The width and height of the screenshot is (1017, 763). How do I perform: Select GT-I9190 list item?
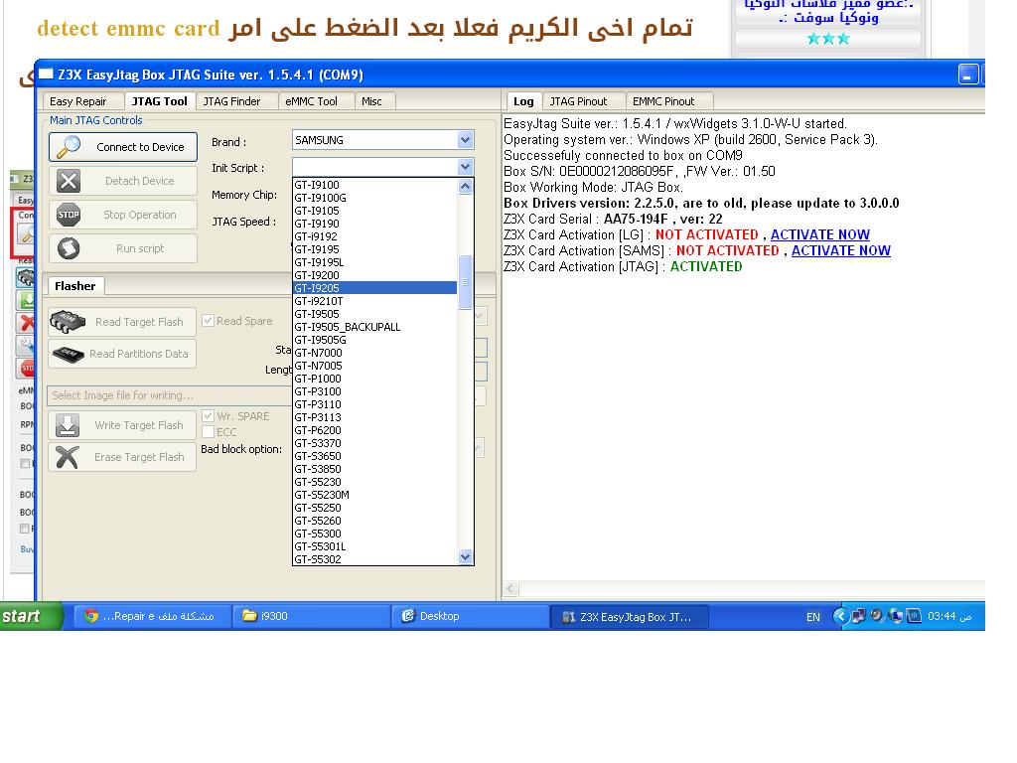point(374,224)
